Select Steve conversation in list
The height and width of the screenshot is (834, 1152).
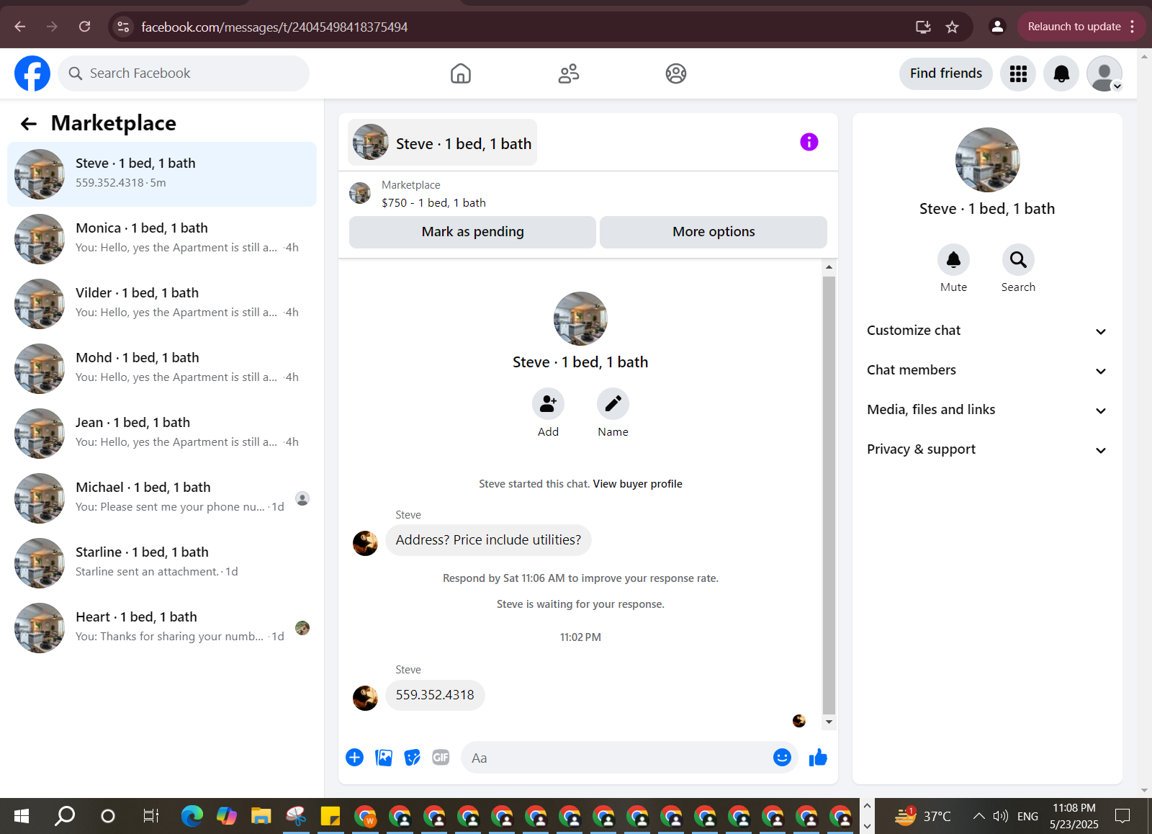pos(162,174)
